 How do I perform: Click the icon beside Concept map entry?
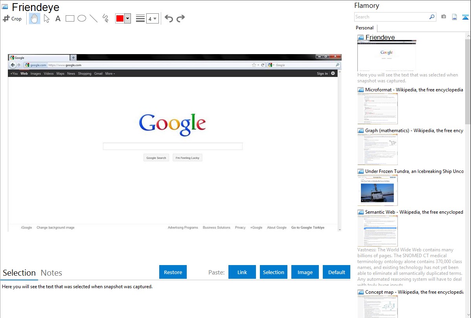coord(361,292)
